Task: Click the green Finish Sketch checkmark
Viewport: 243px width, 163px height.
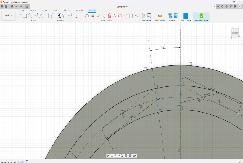Action: [x=201, y=16]
